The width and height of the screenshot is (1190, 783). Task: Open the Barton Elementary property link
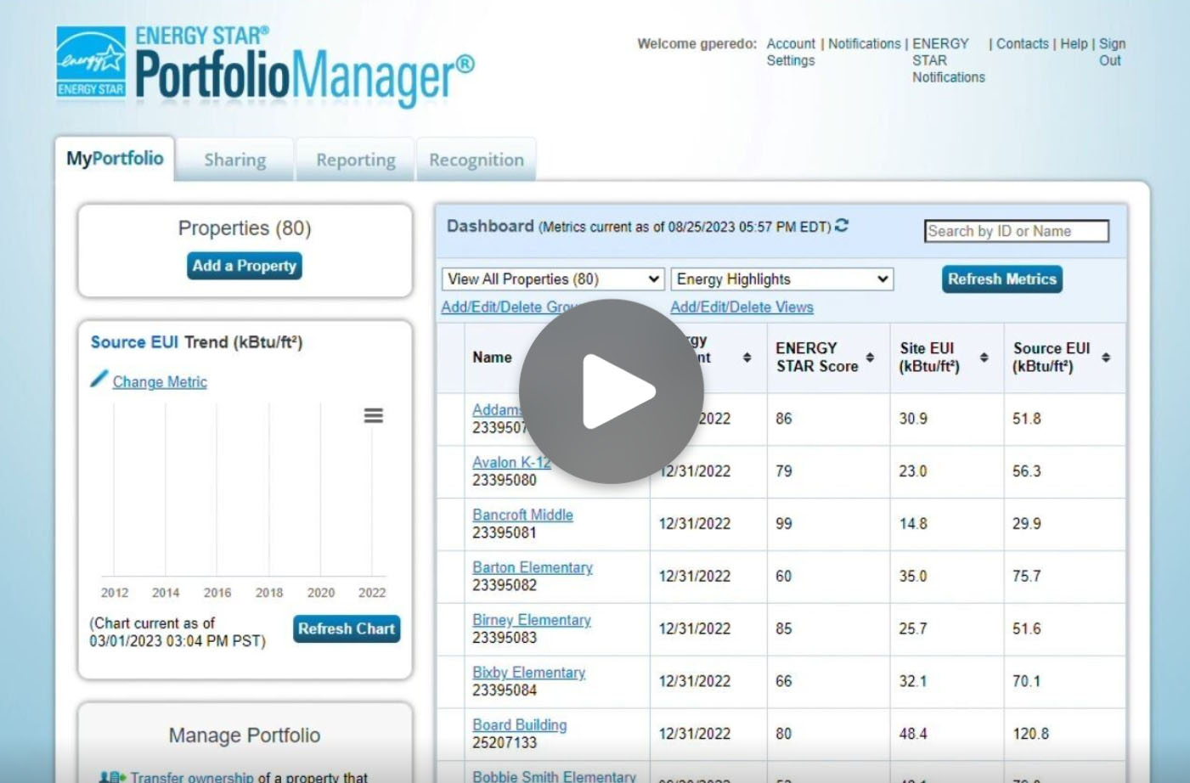[533, 567]
